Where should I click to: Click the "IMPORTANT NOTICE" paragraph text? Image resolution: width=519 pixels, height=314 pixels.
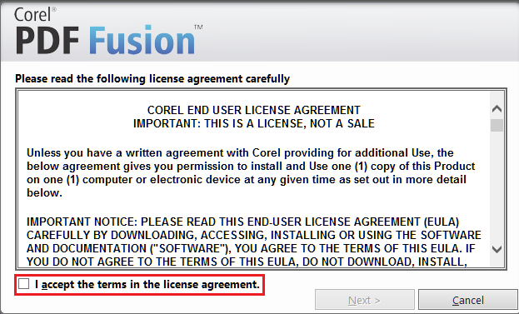click(253, 242)
